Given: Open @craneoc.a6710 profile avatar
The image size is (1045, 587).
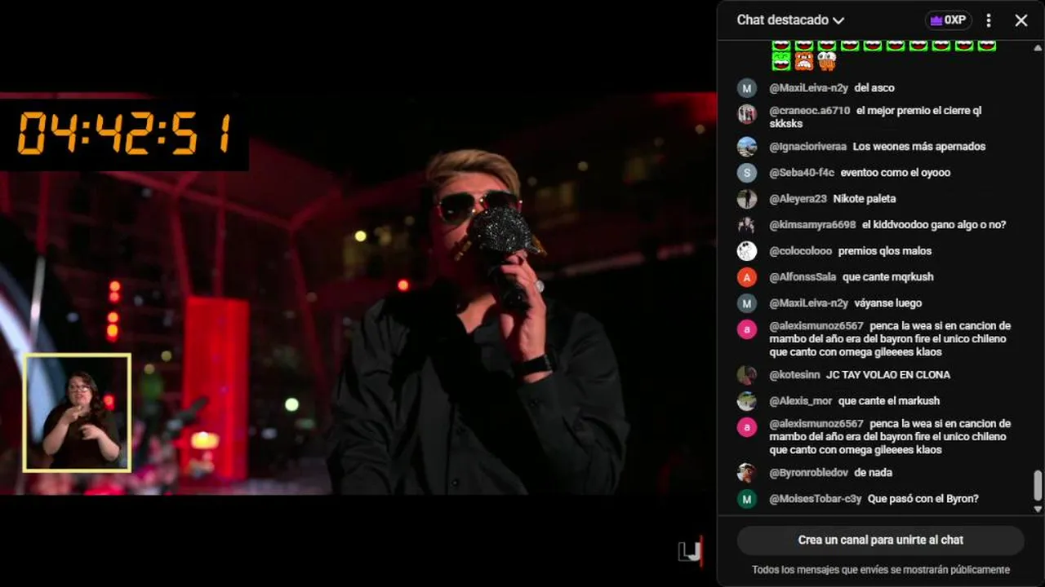Looking at the screenshot, I should 747,114.
